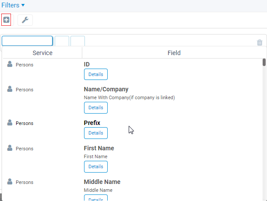Open Details for the ID field
Screen dimensions: 267x201
(96, 74)
